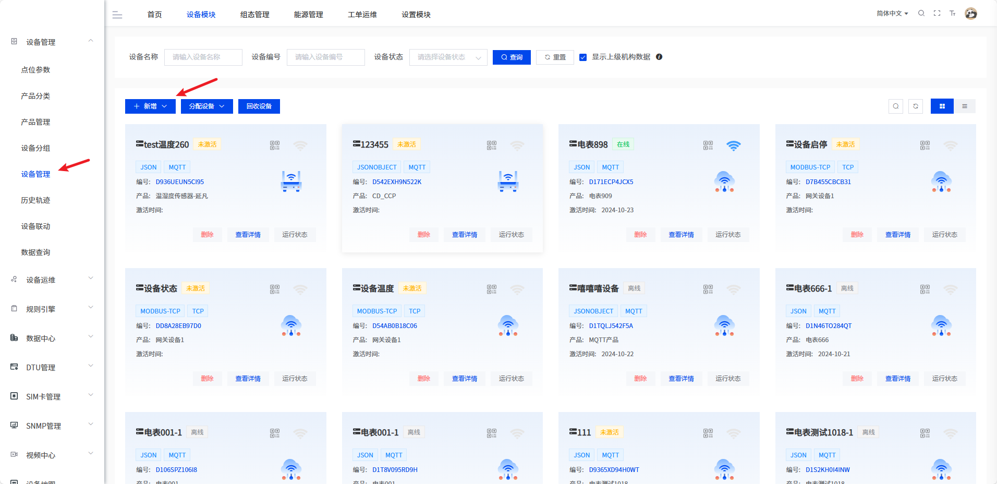This screenshot has width=997, height=484.
Task: Click cloud device image on 电表898 card
Action: 724,181
